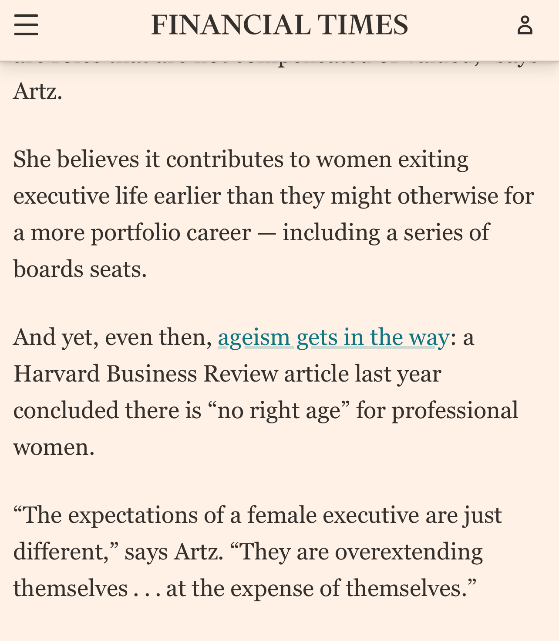Click the quoted phrase "no right age"

[279, 411]
